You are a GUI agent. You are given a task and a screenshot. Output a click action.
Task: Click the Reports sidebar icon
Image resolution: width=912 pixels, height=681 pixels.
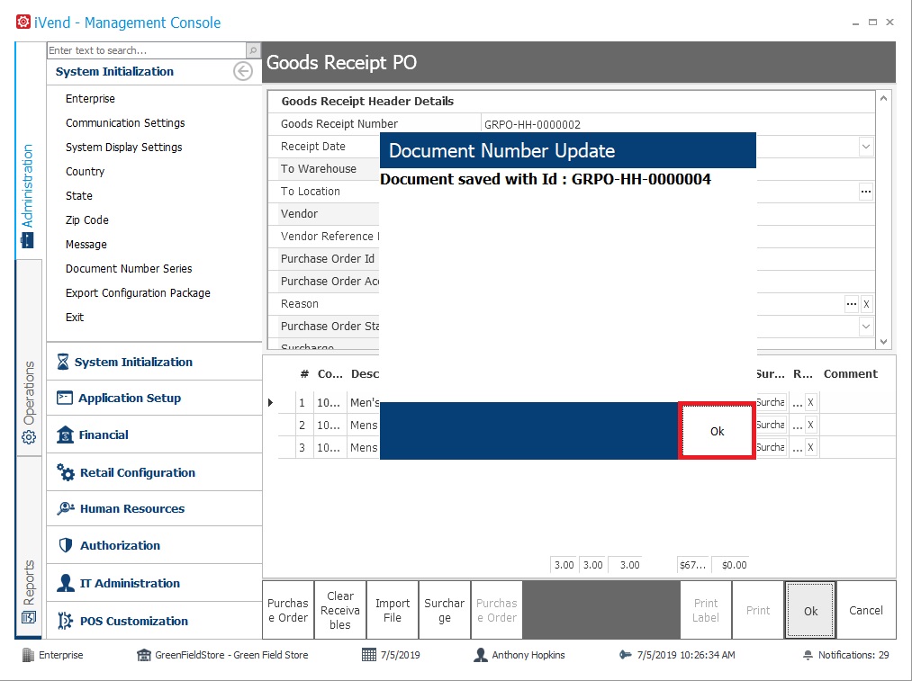[29, 617]
